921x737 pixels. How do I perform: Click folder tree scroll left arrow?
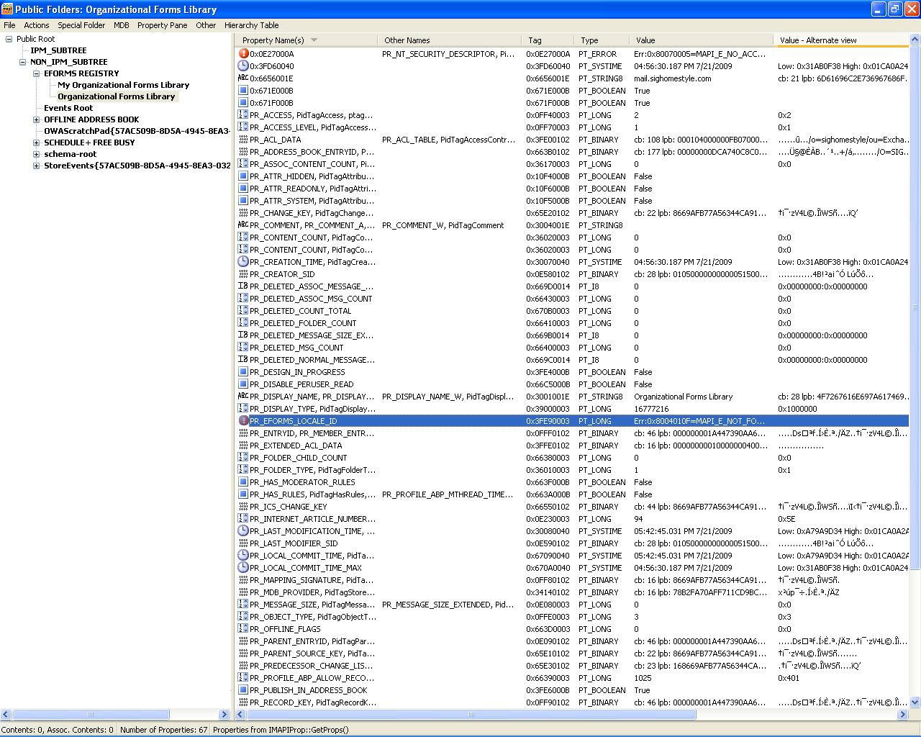(x=6, y=715)
